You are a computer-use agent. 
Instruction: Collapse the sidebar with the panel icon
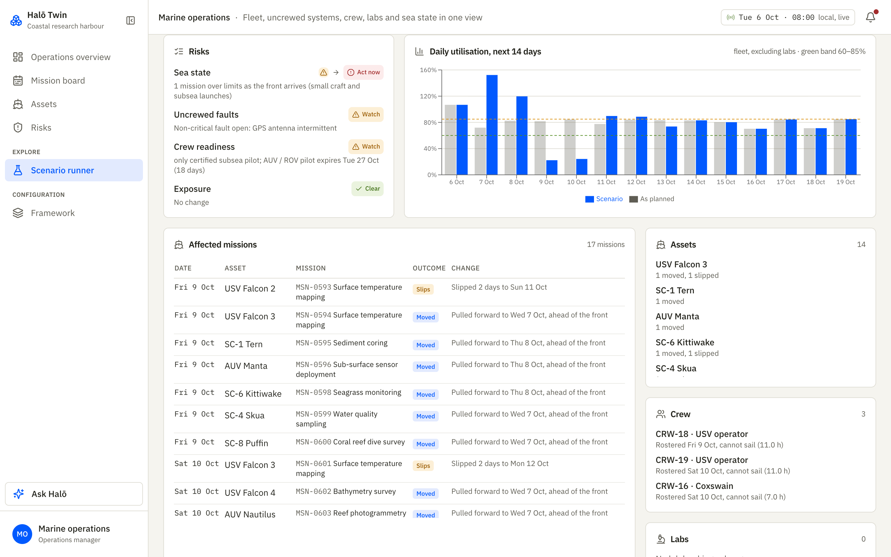(130, 20)
